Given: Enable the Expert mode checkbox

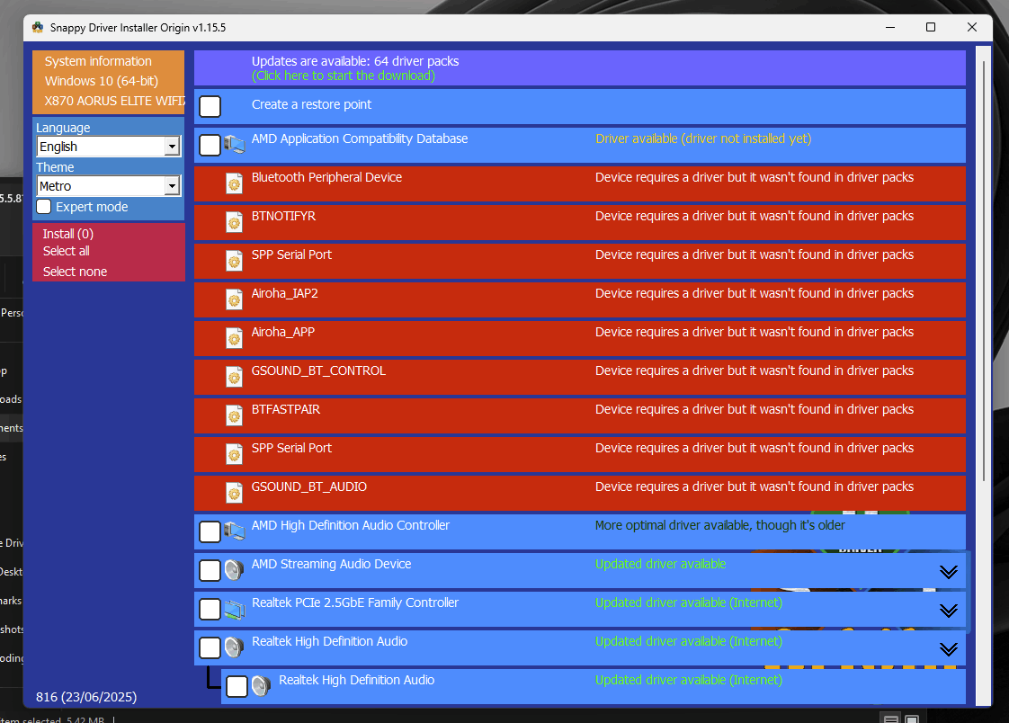Looking at the screenshot, I should 43,206.
